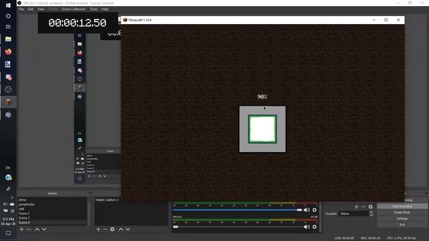Show hidden system tray icons chevron
This screenshot has height=241, width=429.
pyautogui.click(x=12, y=197)
